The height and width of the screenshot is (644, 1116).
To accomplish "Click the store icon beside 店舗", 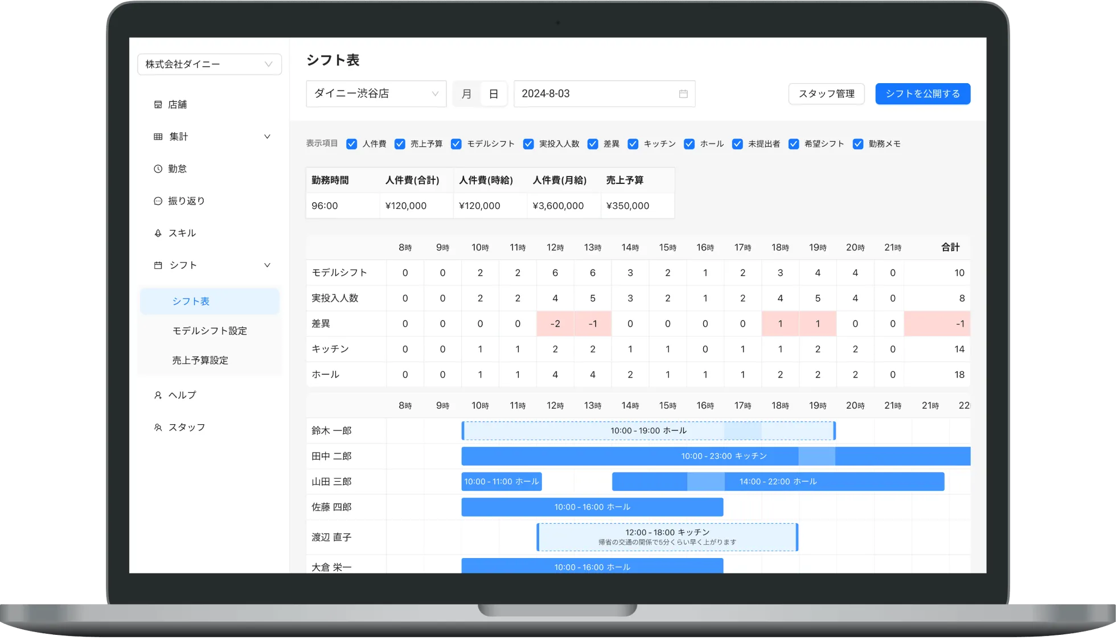I will (158, 105).
